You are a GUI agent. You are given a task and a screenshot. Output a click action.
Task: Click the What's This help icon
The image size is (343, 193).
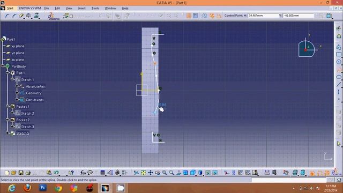pos(71,173)
